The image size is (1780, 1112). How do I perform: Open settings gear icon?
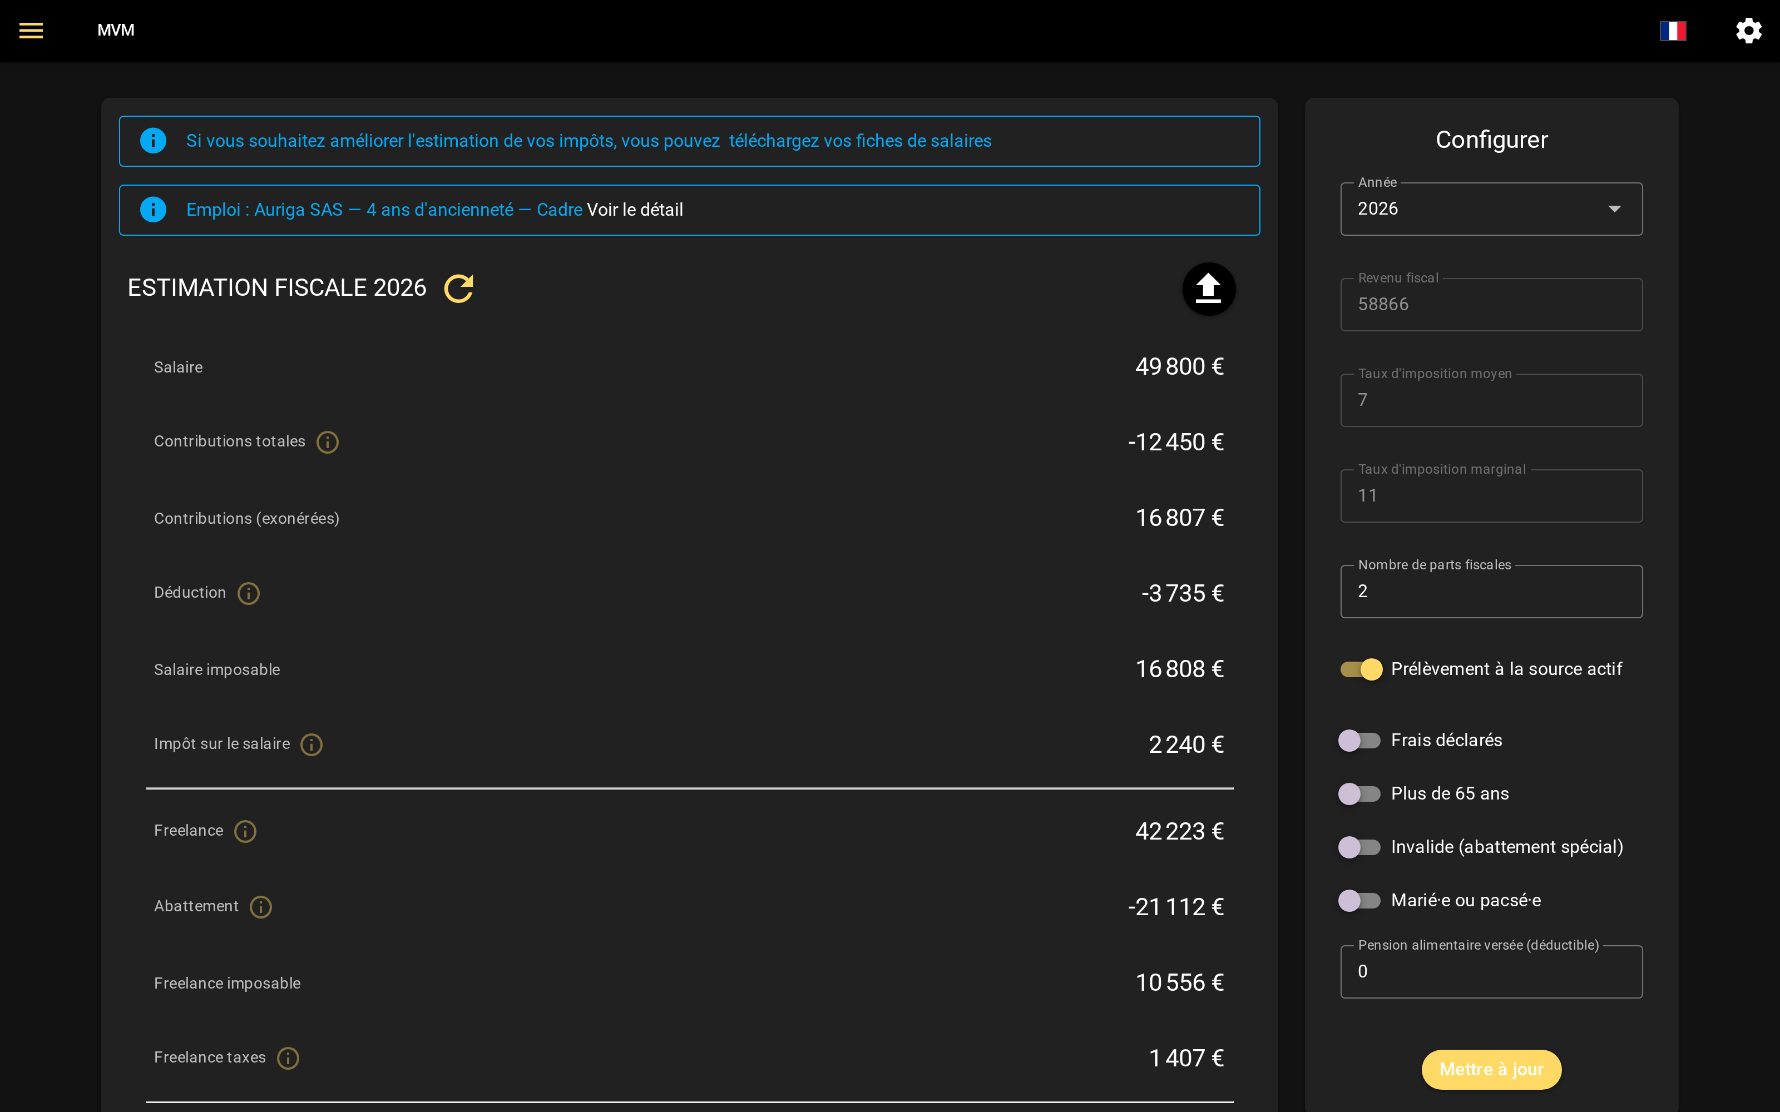pyautogui.click(x=1748, y=31)
